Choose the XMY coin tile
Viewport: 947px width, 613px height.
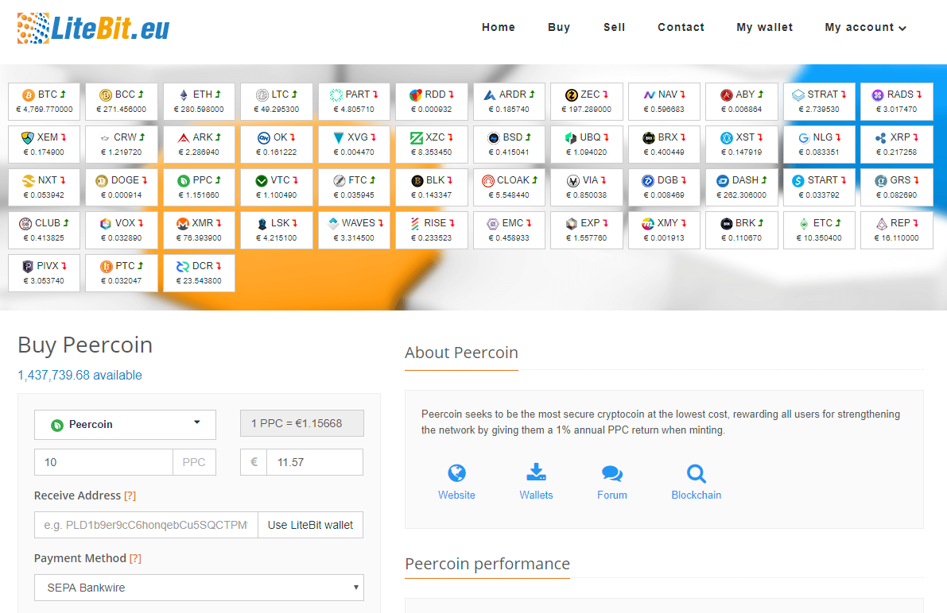(x=664, y=230)
